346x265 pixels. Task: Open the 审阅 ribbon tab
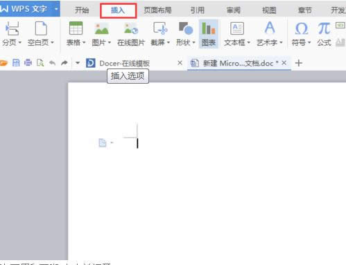click(234, 10)
